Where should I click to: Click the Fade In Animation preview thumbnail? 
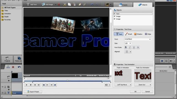point(123,76)
